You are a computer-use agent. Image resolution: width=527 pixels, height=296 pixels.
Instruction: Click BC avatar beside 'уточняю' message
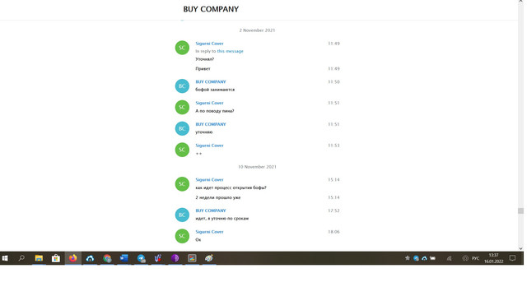(182, 128)
